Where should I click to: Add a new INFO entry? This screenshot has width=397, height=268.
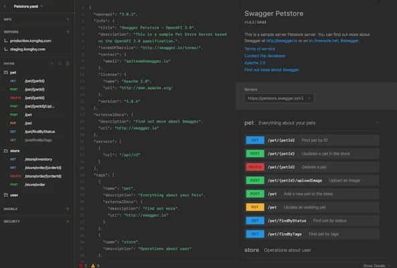point(68,19)
